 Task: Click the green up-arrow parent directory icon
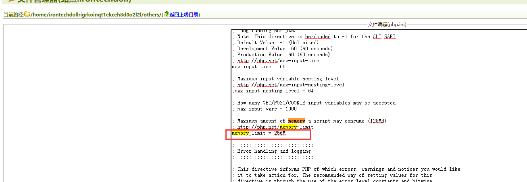(x=166, y=14)
